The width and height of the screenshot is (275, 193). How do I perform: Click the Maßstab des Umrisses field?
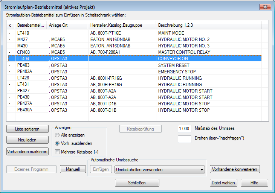[x=184, y=129]
